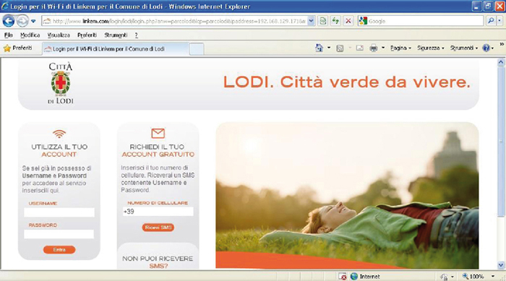The width and height of the screenshot is (506, 281).
Task: Open the Strumenti command bar dropdown
Action: pos(464,48)
